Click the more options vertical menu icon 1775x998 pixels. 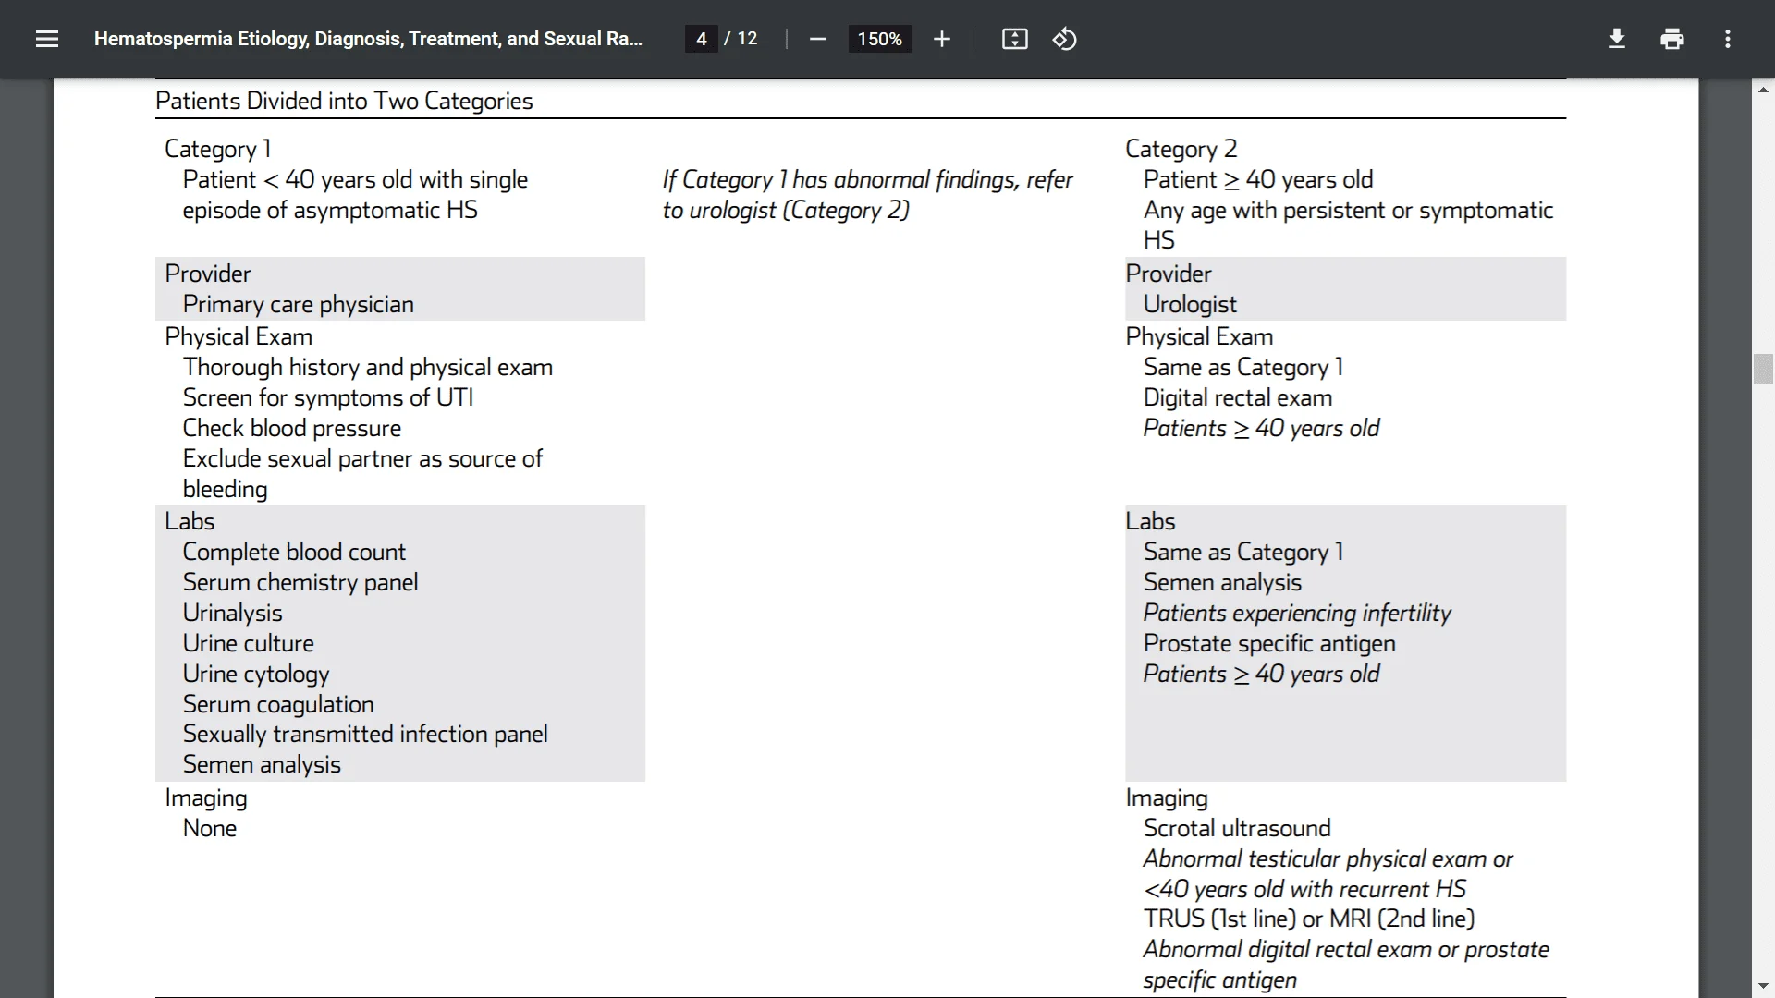click(1730, 38)
